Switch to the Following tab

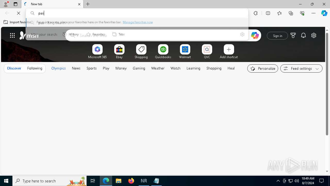(x=35, y=68)
